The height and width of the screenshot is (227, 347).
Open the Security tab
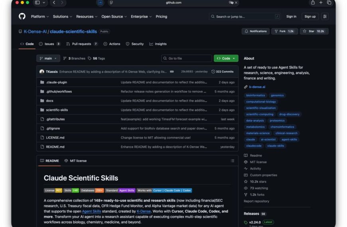134,44
